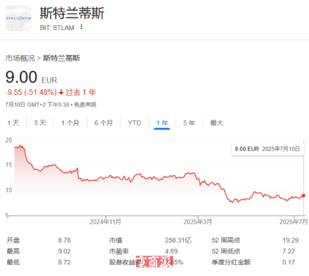Click the 15 y-axis label

coord(8,165)
